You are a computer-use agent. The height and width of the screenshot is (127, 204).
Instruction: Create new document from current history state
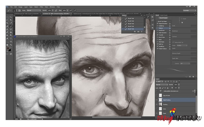(135, 32)
